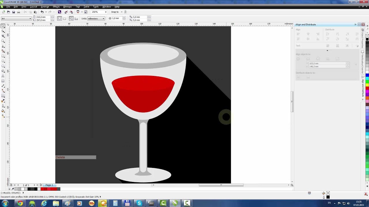Add a page after the last page

[x=41, y=185]
